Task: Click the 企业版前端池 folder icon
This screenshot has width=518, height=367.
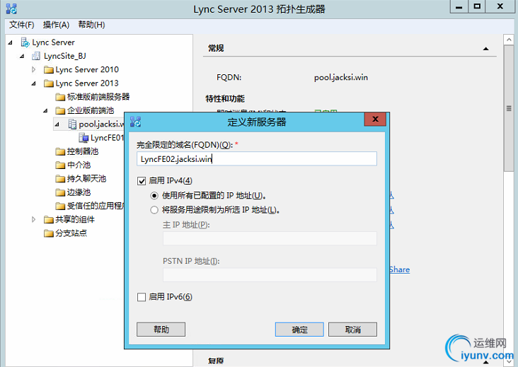Action: pos(60,110)
